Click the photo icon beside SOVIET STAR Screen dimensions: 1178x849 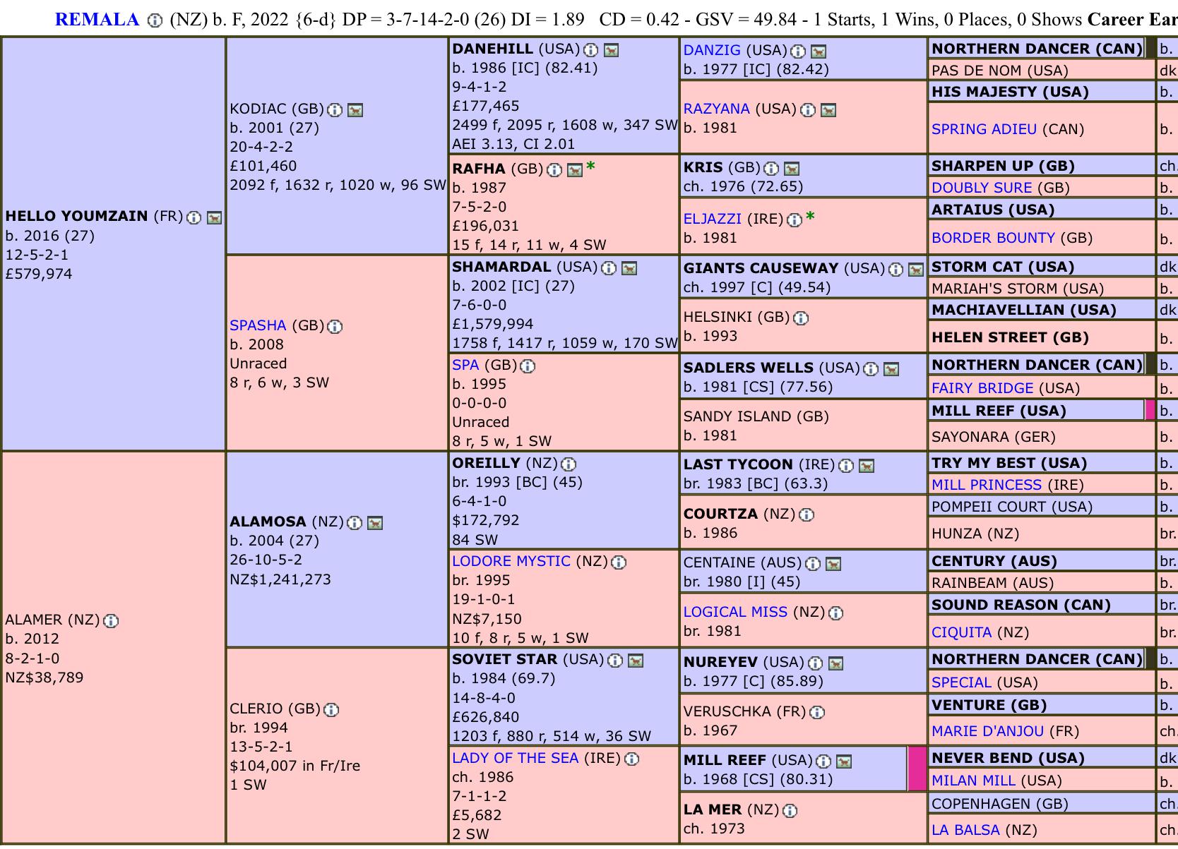(636, 661)
